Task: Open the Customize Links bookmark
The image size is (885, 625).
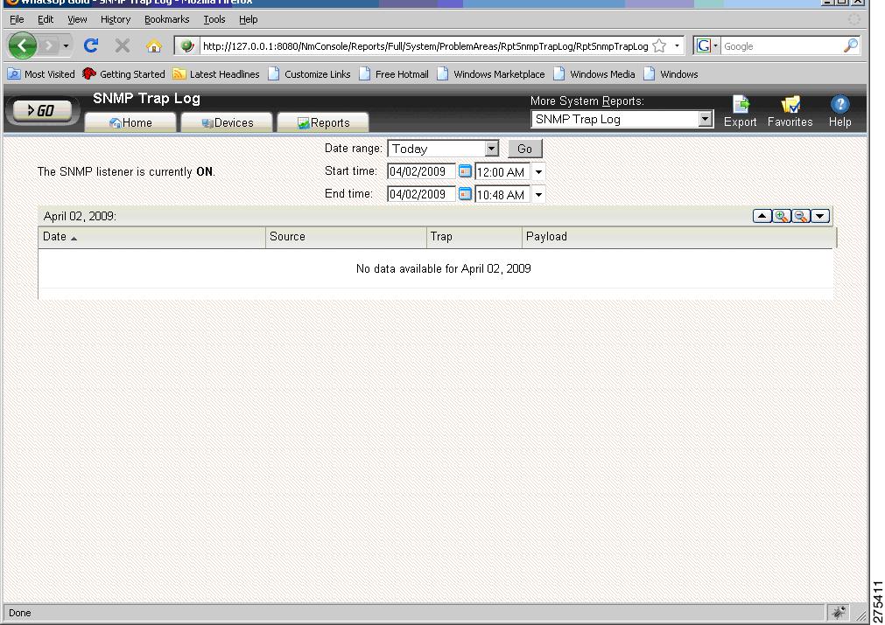Action: point(309,73)
